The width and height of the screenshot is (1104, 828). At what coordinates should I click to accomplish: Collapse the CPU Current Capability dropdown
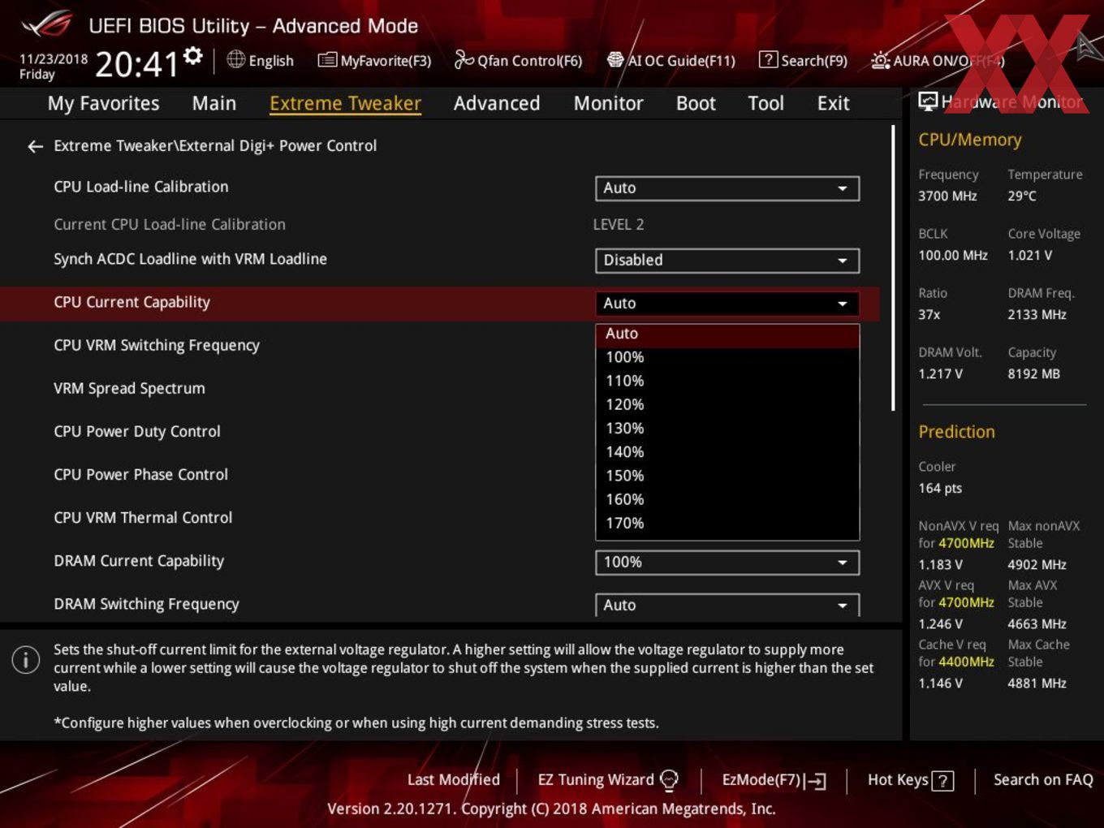(727, 304)
